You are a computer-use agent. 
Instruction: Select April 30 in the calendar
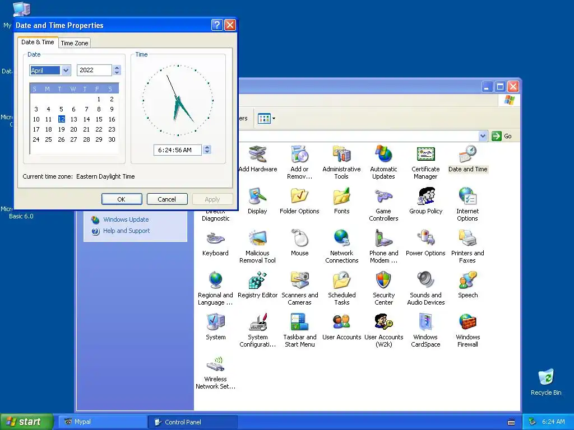[x=112, y=139]
